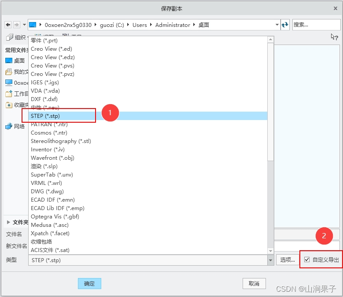This screenshot has width=343, height=297.
Task: Select DWG (*.dwg) export type
Action: click(47, 192)
